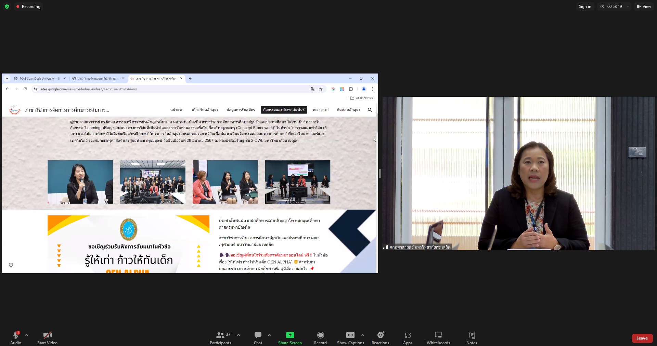Open photo of panel with screen

[298, 182]
